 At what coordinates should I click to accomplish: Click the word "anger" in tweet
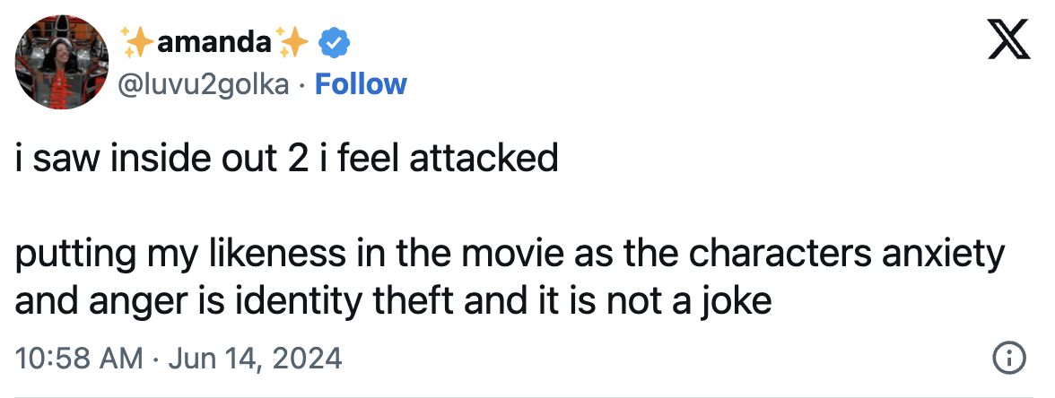(141, 300)
